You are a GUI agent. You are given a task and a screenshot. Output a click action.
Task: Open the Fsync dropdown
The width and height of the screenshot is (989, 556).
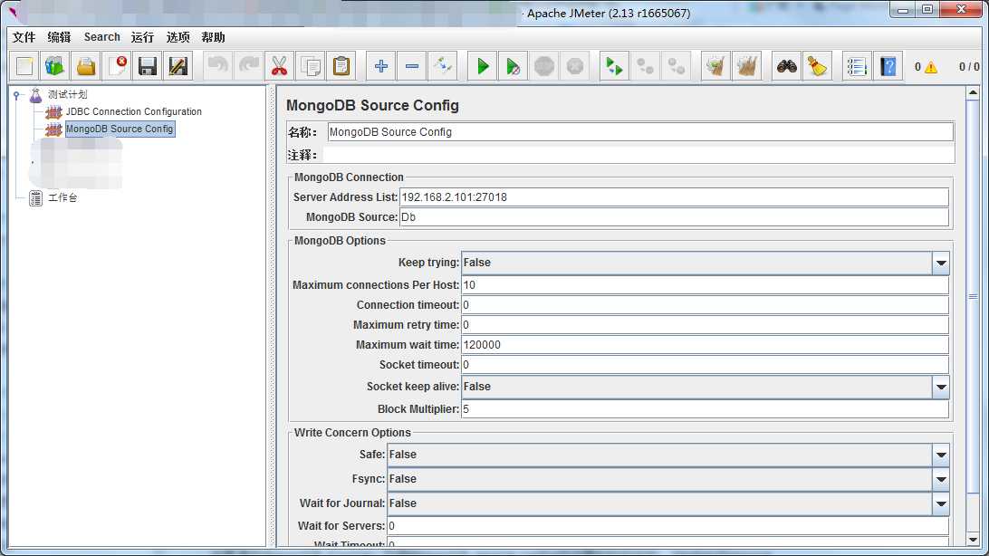point(940,479)
